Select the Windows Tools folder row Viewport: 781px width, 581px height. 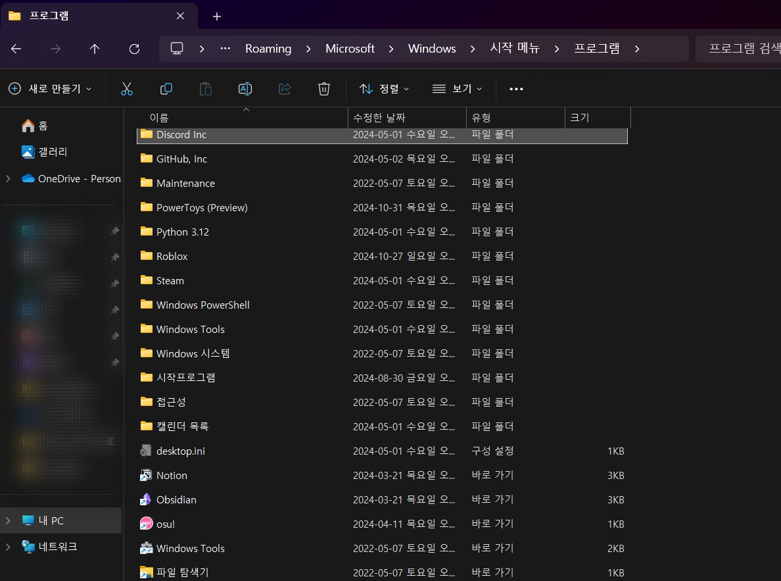[382, 329]
